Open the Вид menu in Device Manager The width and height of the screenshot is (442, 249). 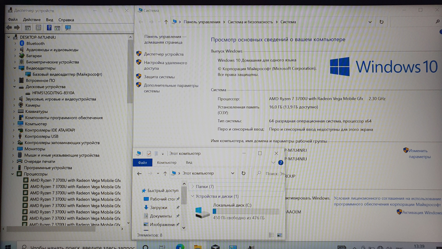pyautogui.click(x=50, y=19)
